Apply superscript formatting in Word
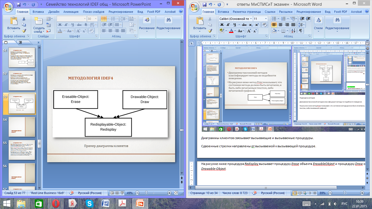 coord(257,25)
